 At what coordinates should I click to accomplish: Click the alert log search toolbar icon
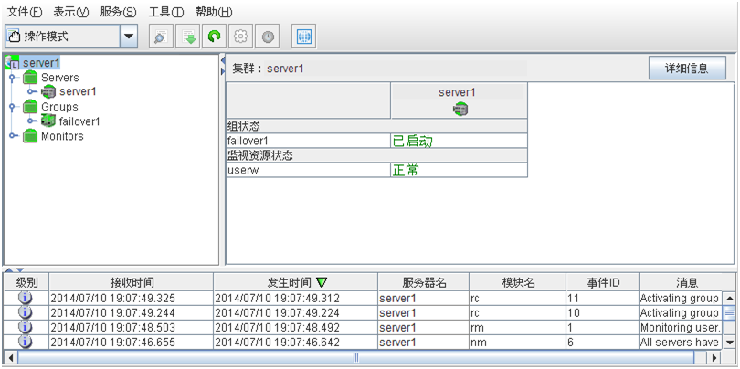(x=158, y=37)
